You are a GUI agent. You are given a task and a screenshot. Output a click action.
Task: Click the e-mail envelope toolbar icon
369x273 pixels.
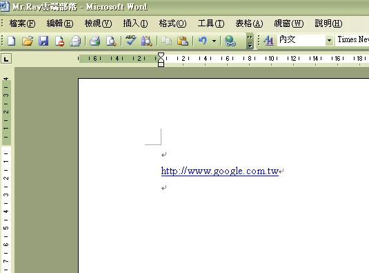(75, 41)
